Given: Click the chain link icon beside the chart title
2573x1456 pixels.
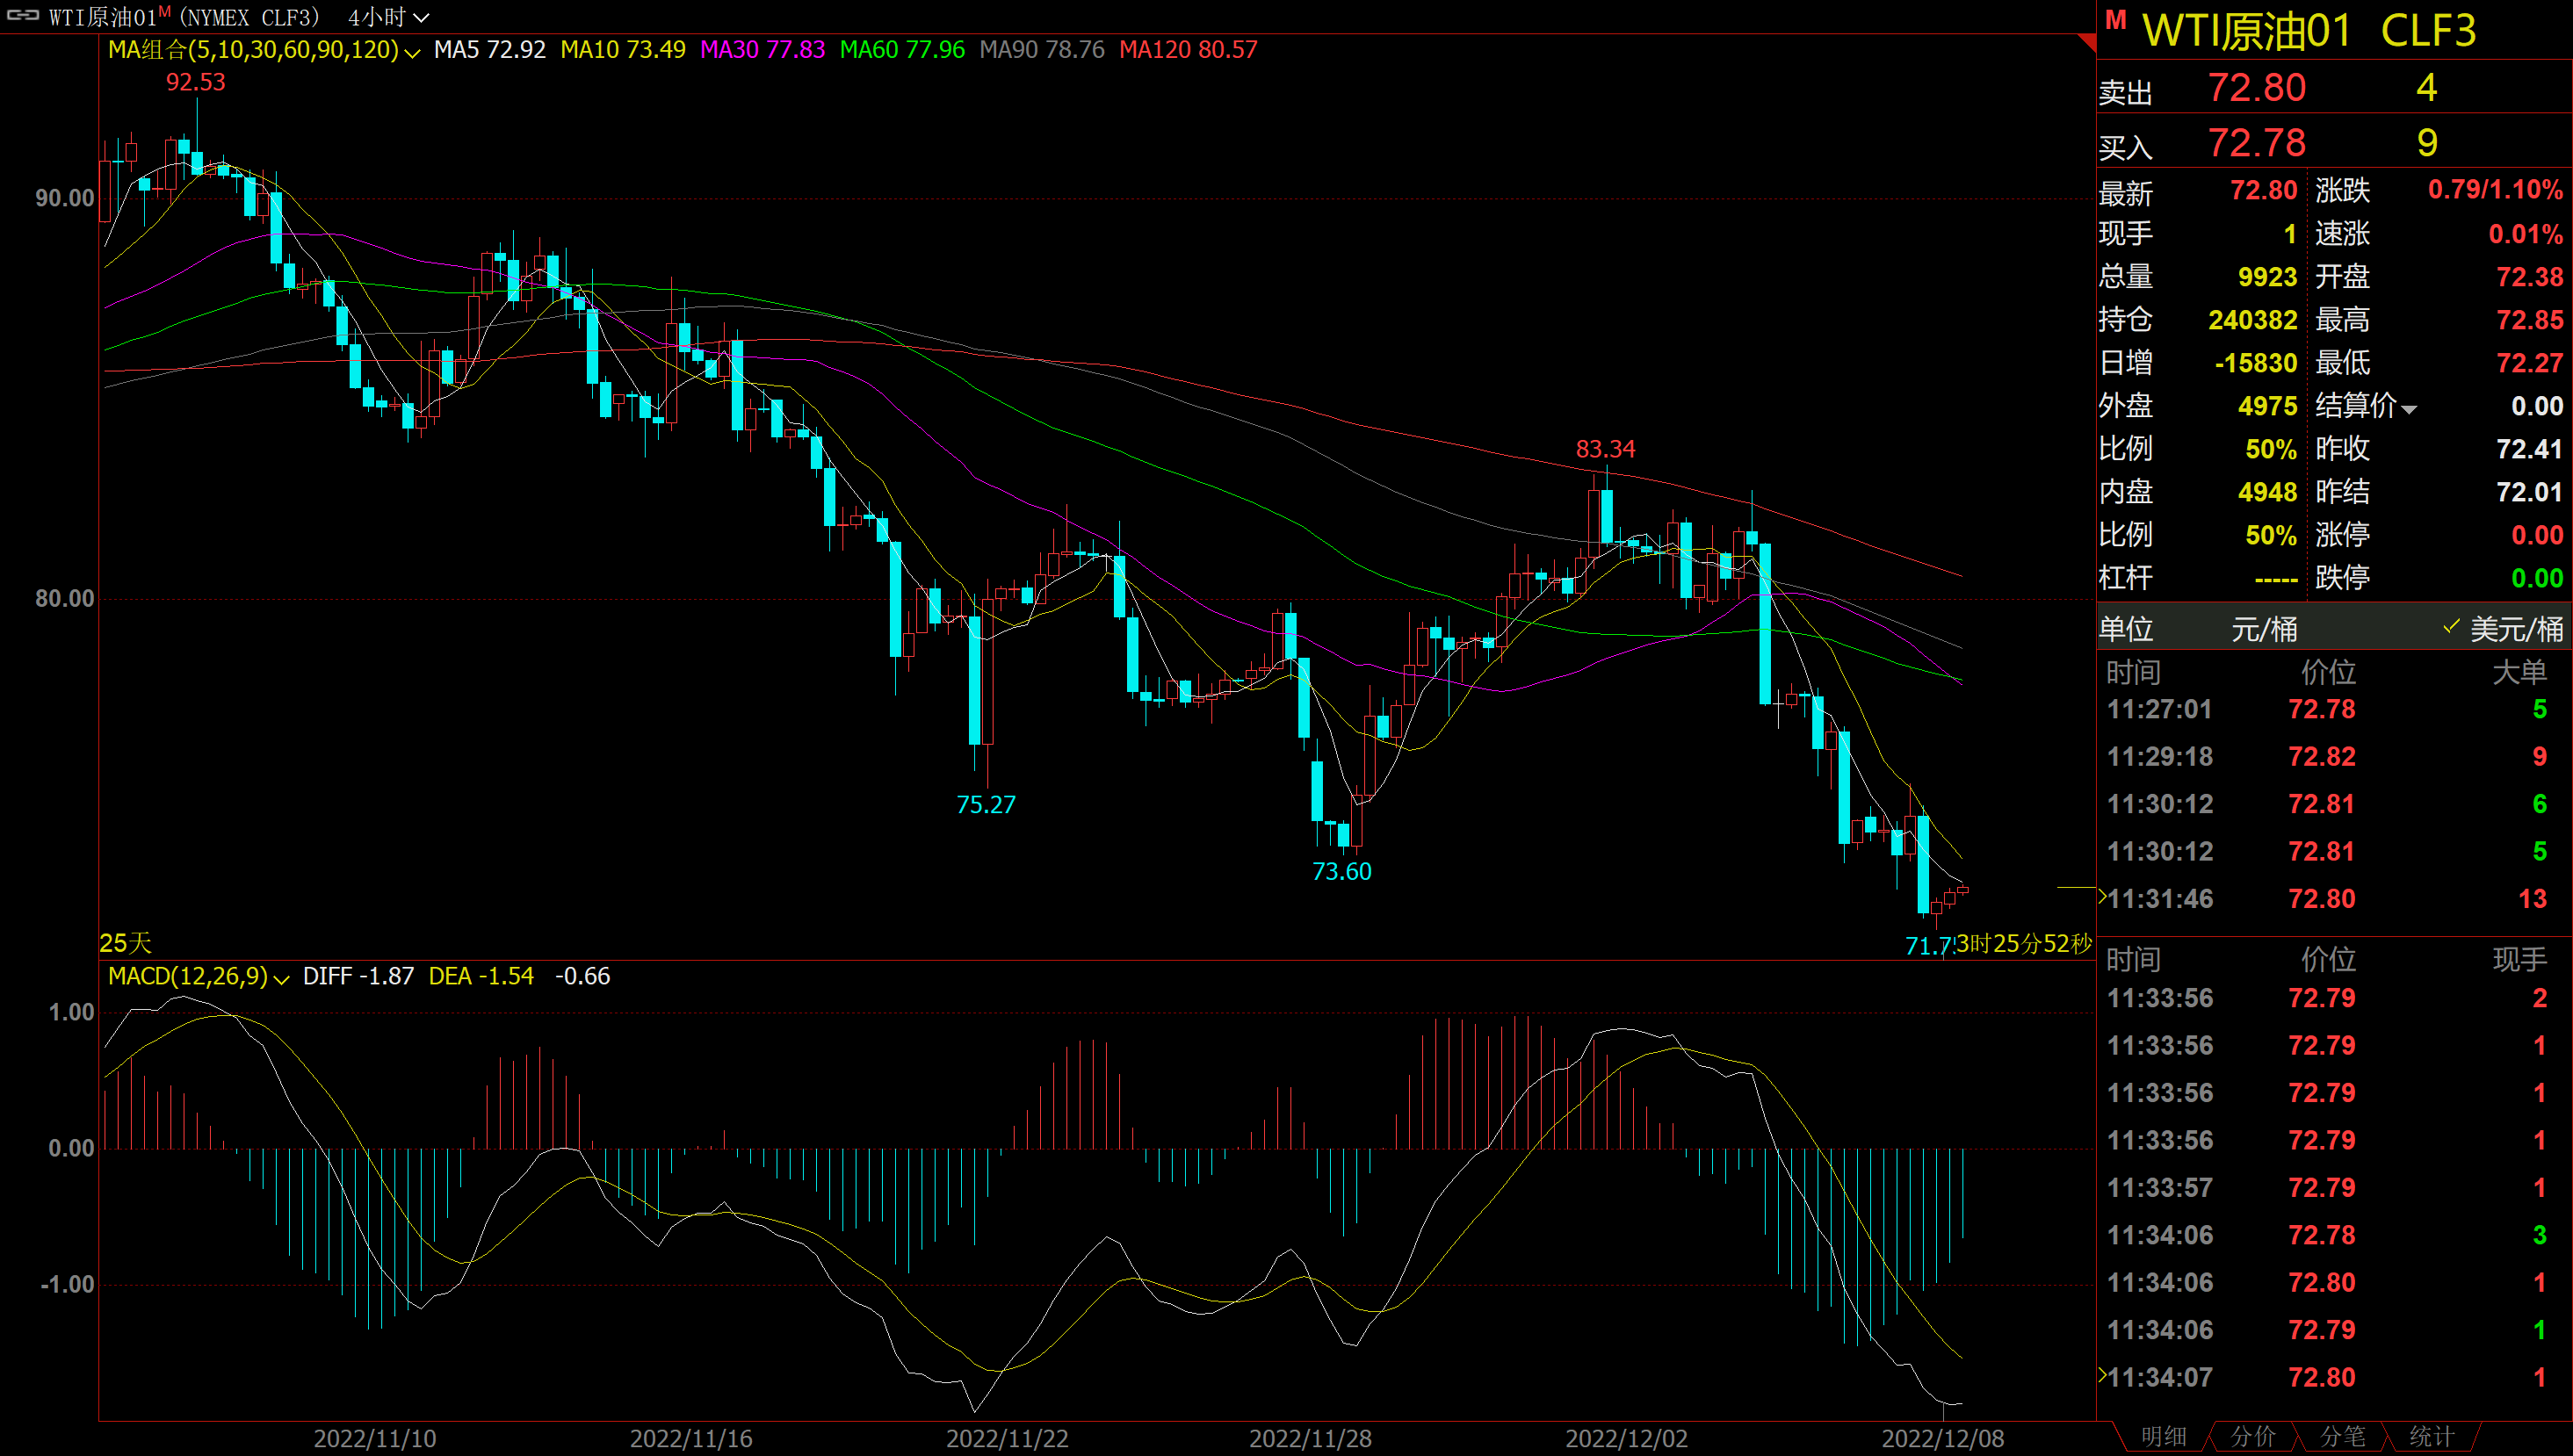Looking at the screenshot, I should pos(22,16).
